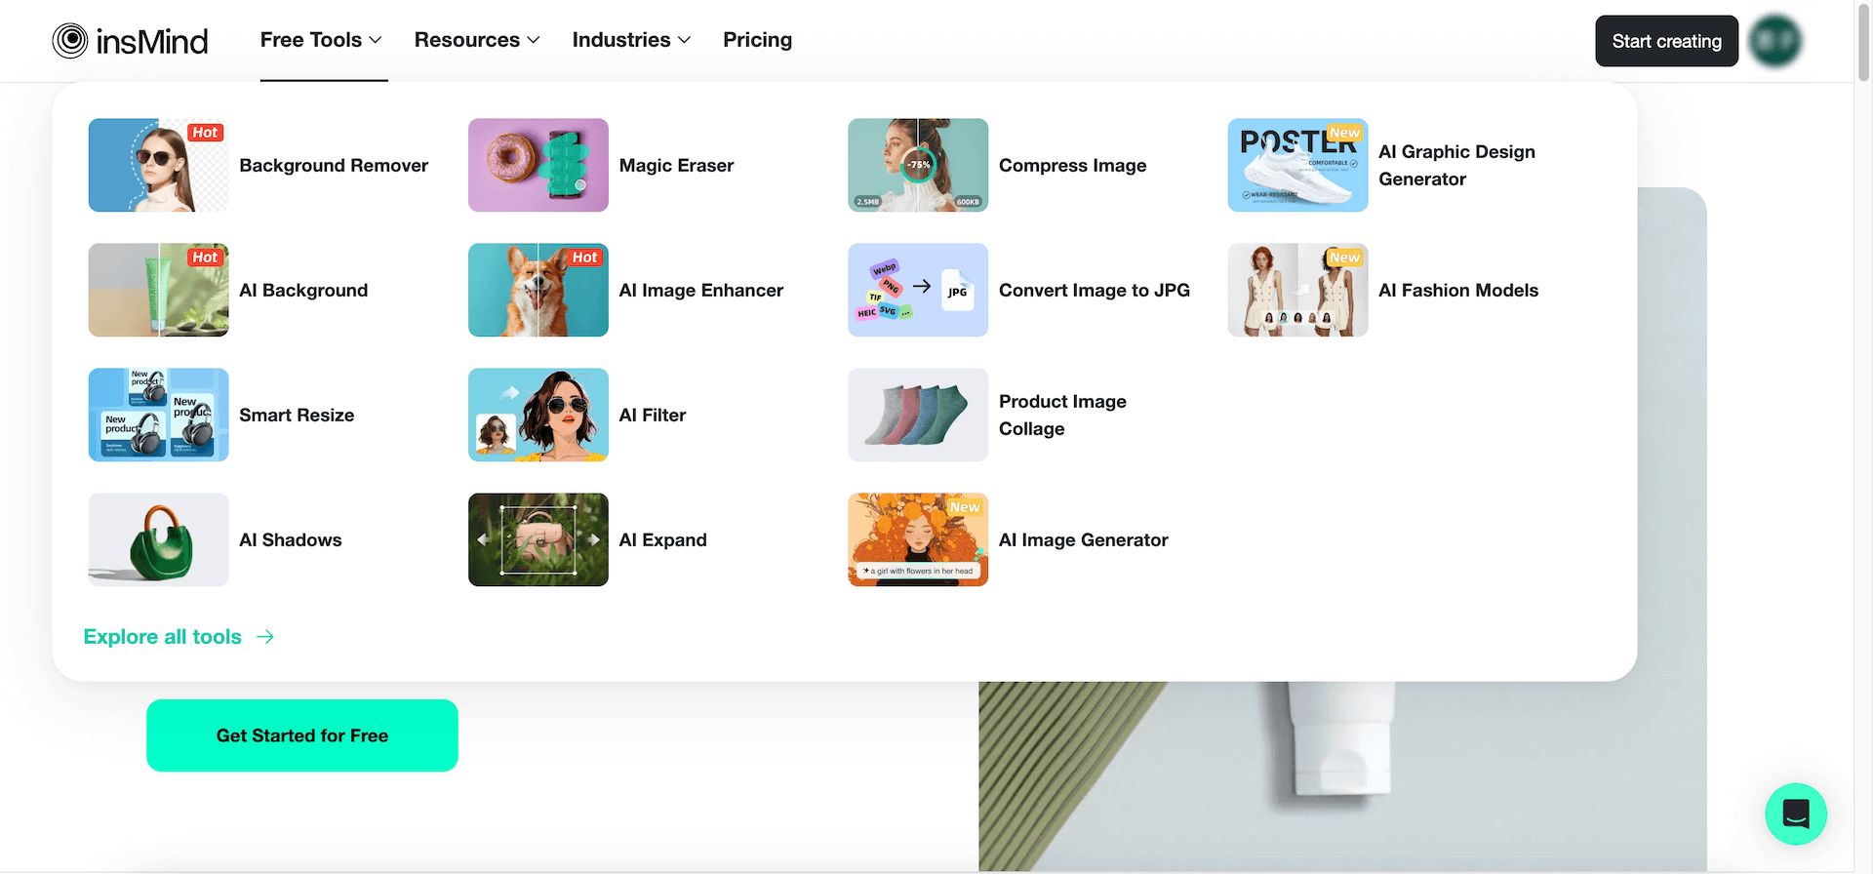Click the Start creating button
Screen dimensions: 1873x874
click(1666, 41)
